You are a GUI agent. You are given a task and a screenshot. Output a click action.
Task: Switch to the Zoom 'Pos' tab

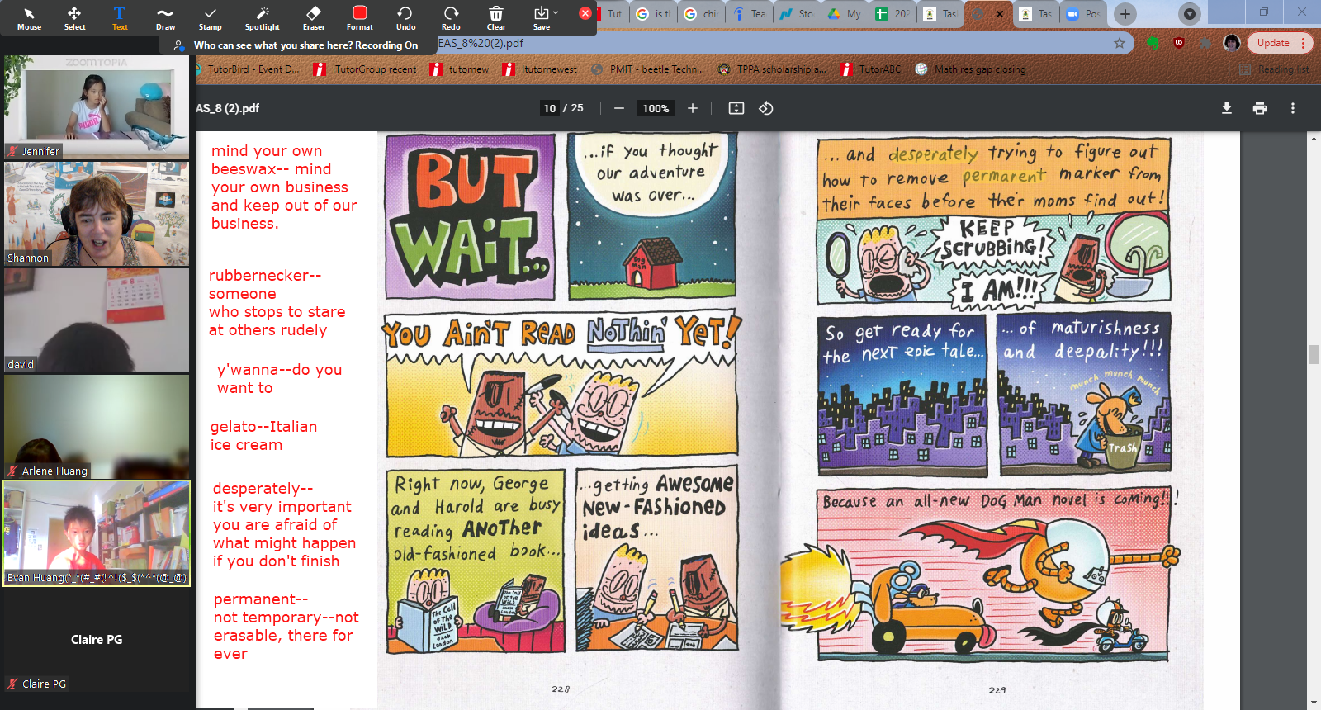(1084, 14)
